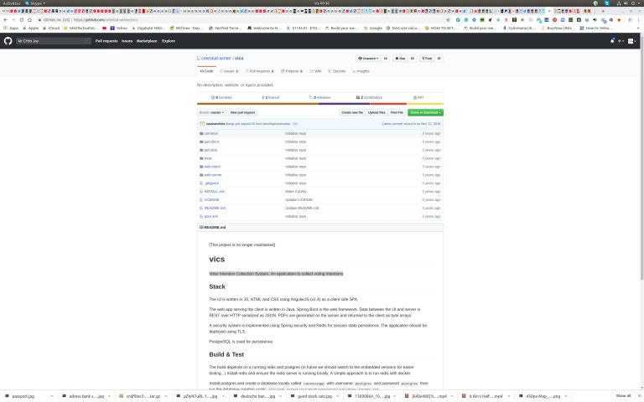Viewport: 644px width, 402px height.
Task: Open the Yahoo bookmark
Action: coord(119,28)
